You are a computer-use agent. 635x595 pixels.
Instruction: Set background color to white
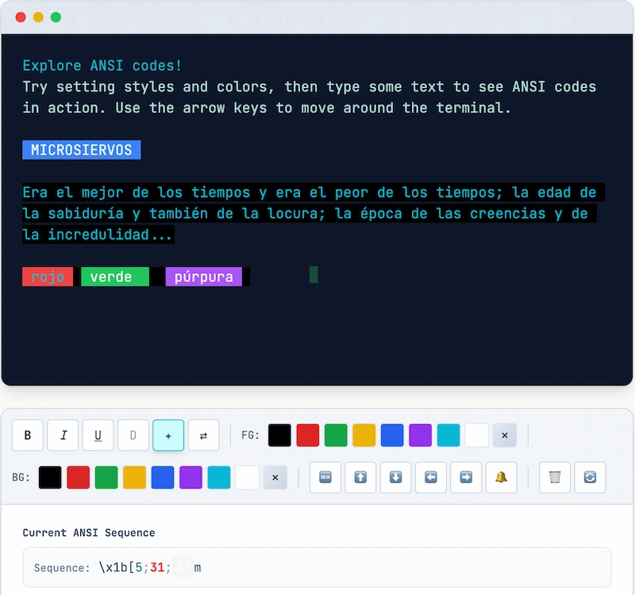point(247,477)
